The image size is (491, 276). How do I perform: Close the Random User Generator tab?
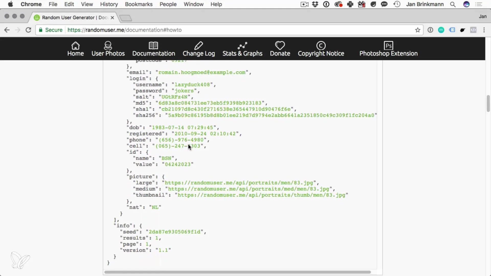(112, 18)
